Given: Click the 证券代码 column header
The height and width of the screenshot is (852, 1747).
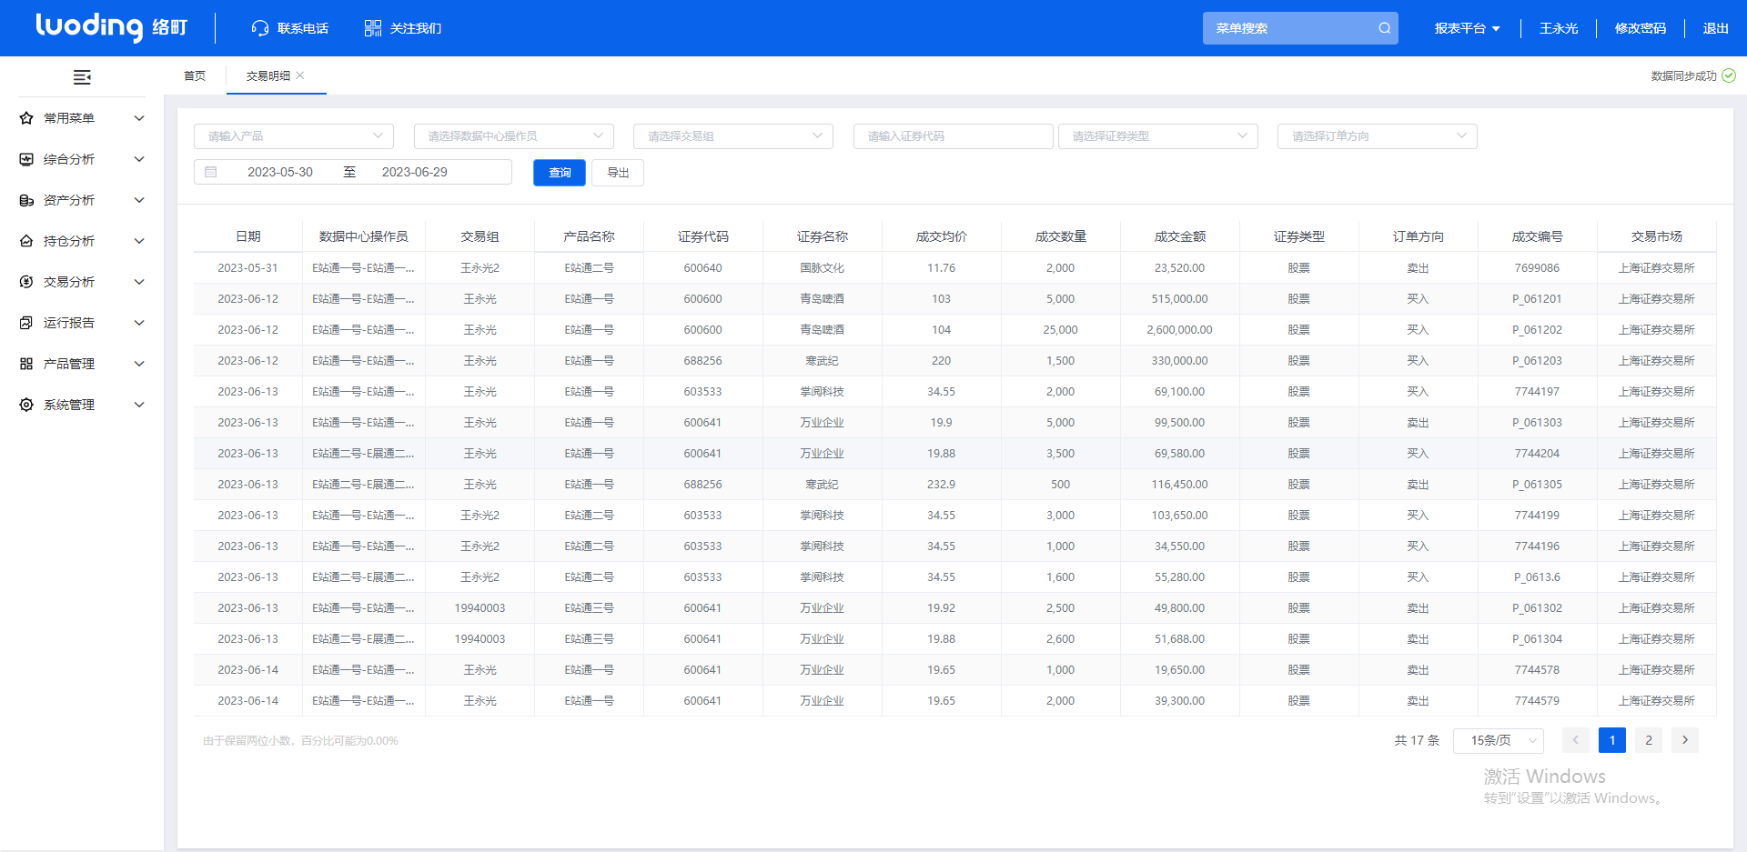Looking at the screenshot, I should pos(703,236).
